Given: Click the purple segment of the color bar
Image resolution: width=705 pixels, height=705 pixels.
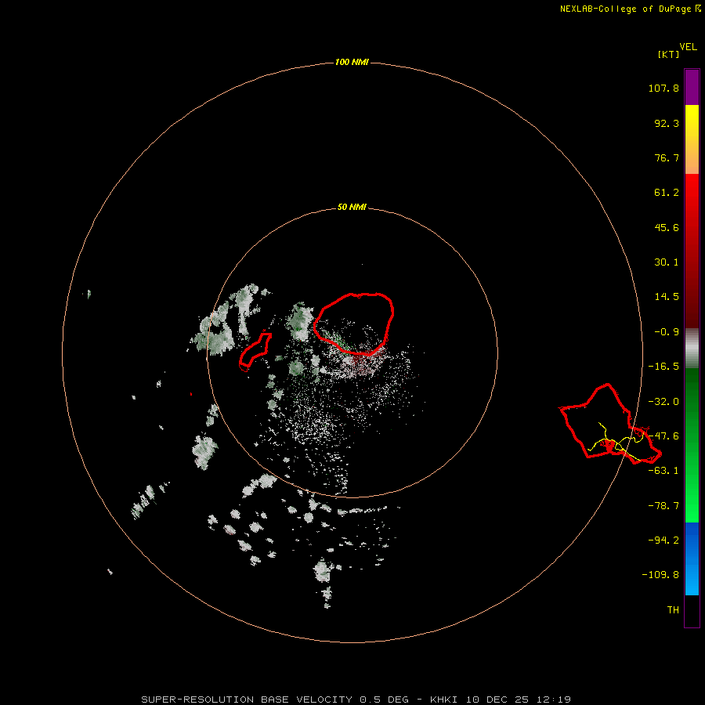Looking at the screenshot, I should (692, 87).
